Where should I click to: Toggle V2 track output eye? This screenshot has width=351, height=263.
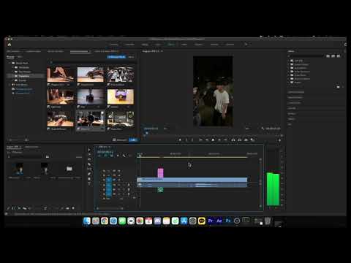pyautogui.click(x=118, y=175)
